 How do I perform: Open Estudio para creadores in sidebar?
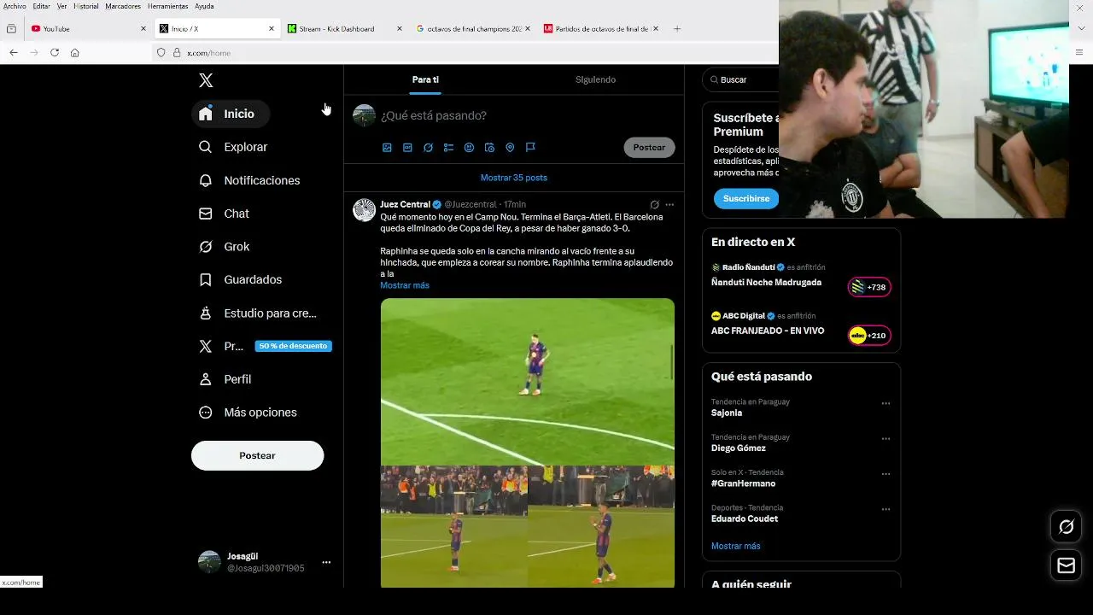(x=258, y=313)
